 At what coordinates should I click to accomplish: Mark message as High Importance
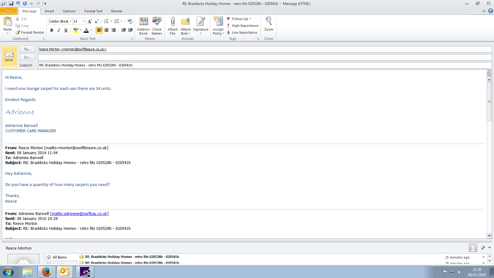tap(243, 26)
